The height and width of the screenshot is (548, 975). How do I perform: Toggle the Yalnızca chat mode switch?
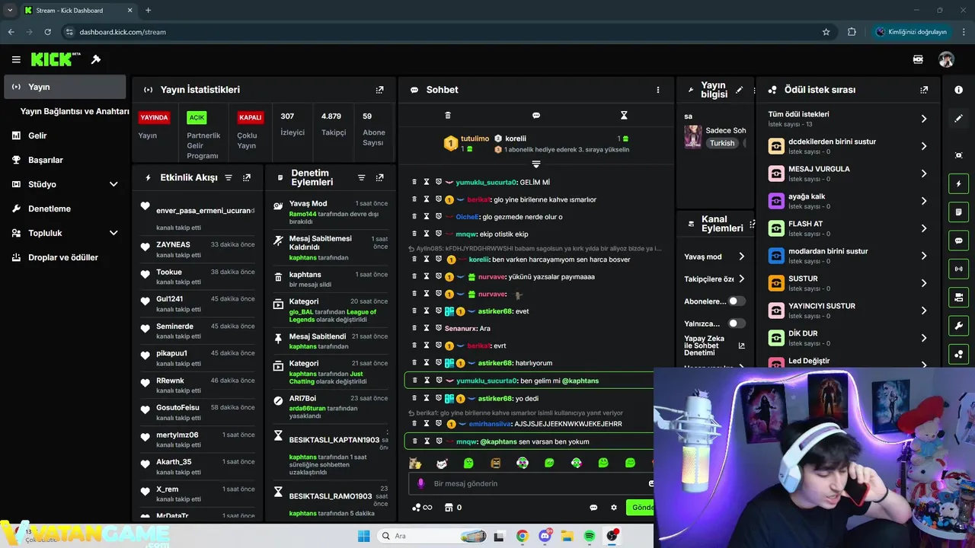(x=736, y=323)
